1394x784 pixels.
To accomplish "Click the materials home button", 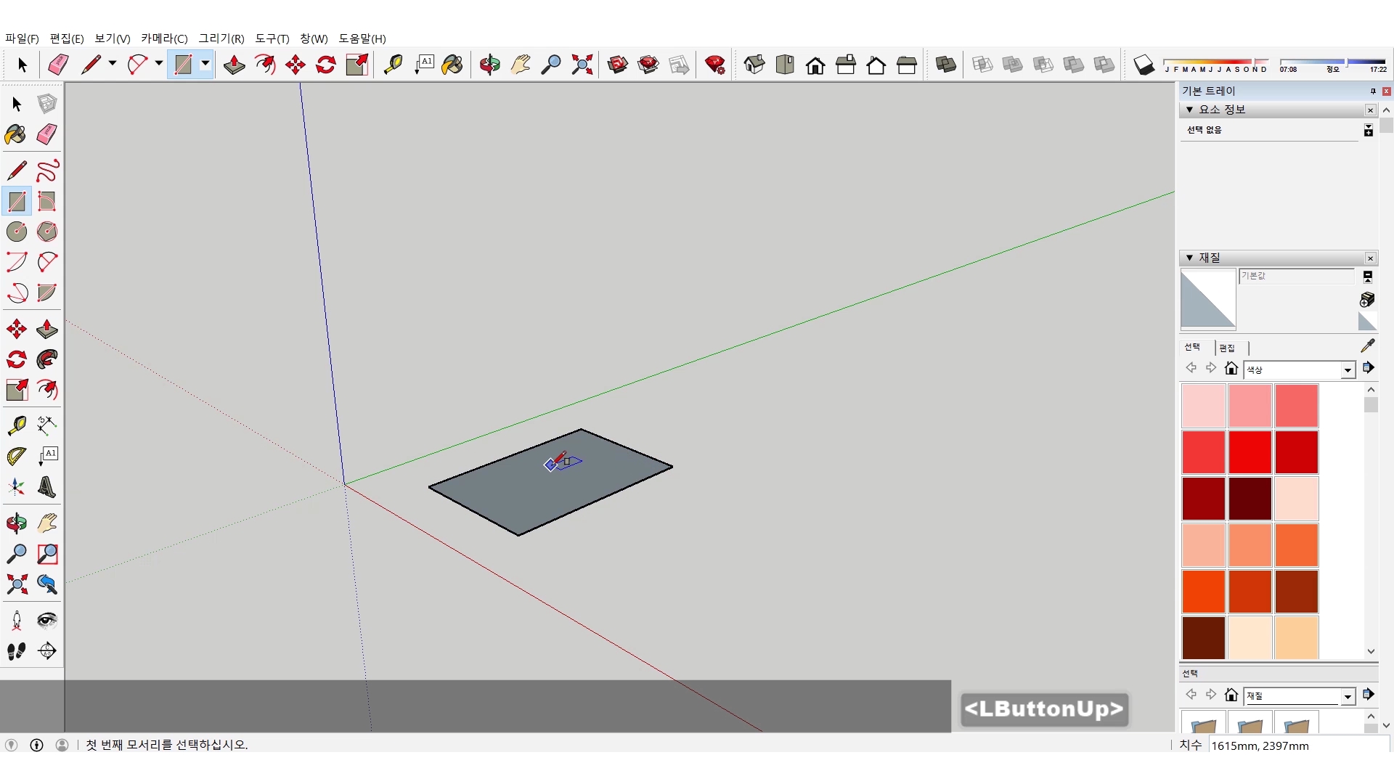I will click(x=1231, y=368).
